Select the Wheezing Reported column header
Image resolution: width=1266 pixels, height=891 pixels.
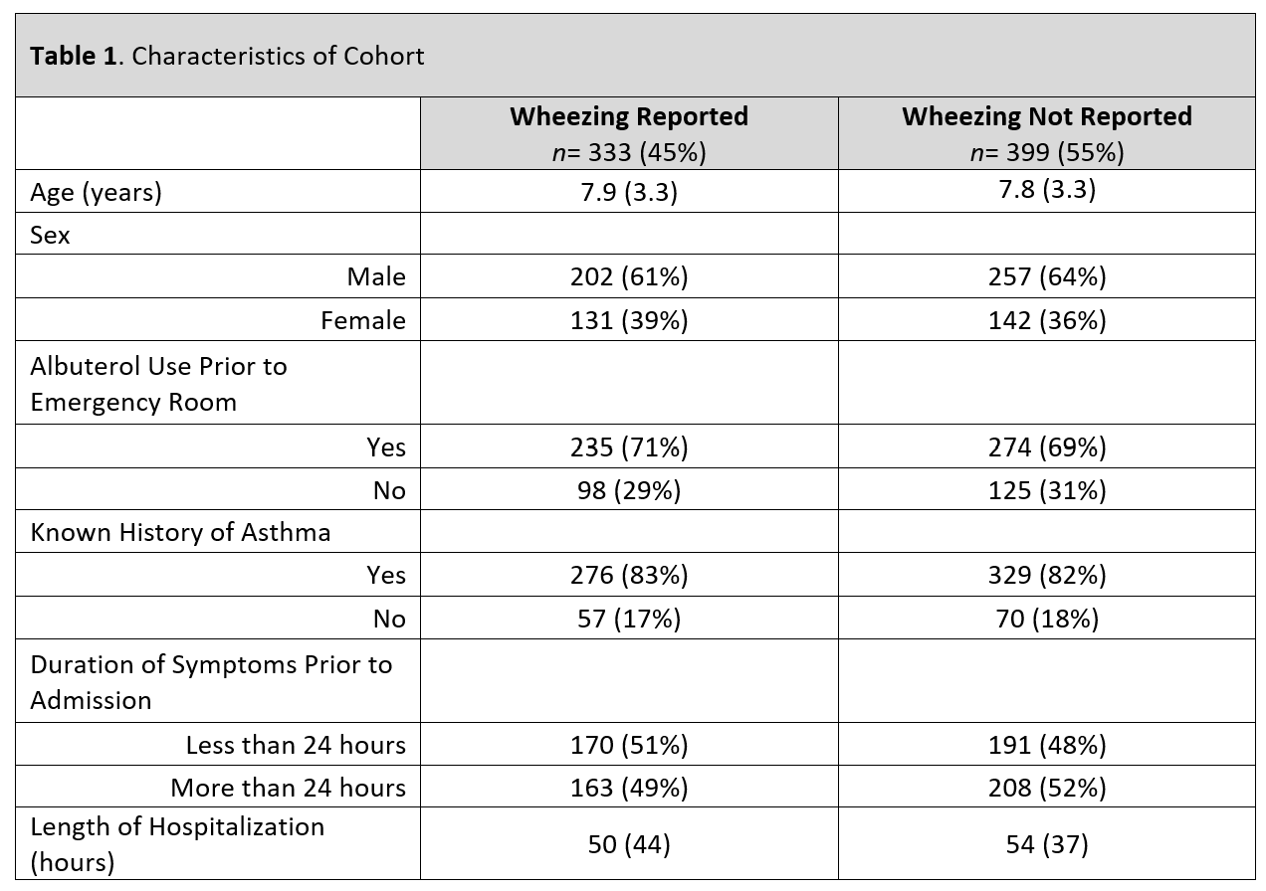pyautogui.click(x=629, y=133)
